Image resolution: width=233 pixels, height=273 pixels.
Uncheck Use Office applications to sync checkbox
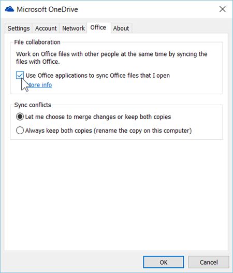20,76
